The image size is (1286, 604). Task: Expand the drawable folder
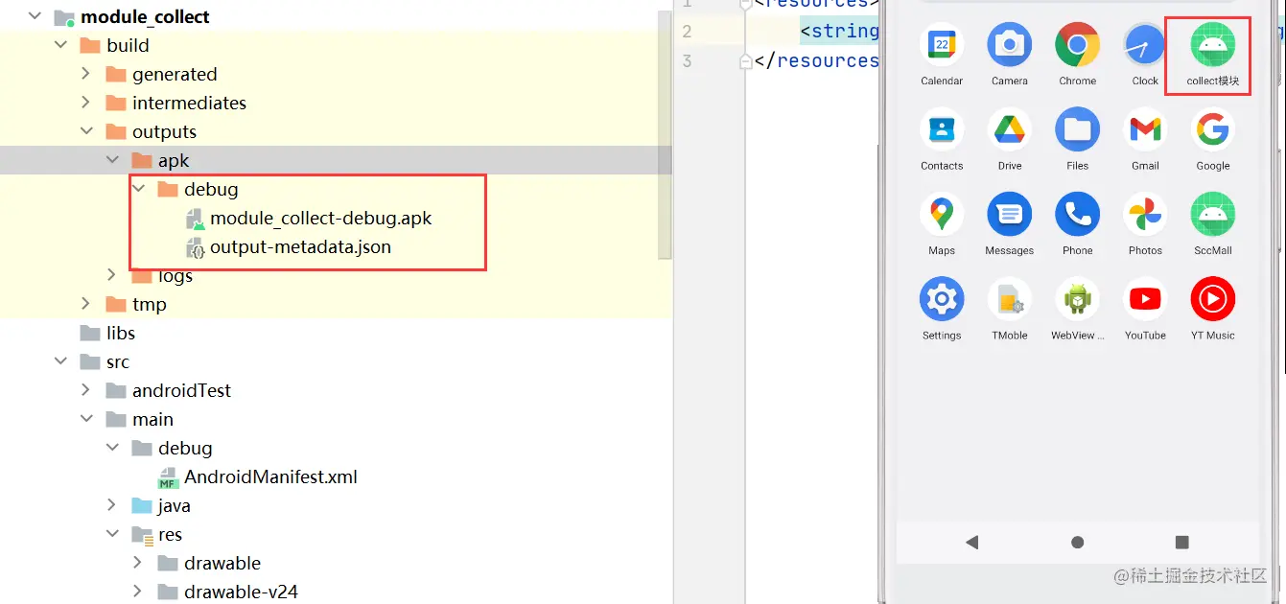tap(138, 564)
